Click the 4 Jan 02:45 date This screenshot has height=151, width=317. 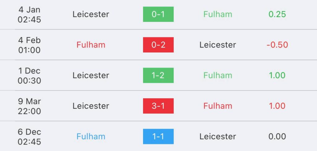pyautogui.click(x=29, y=15)
